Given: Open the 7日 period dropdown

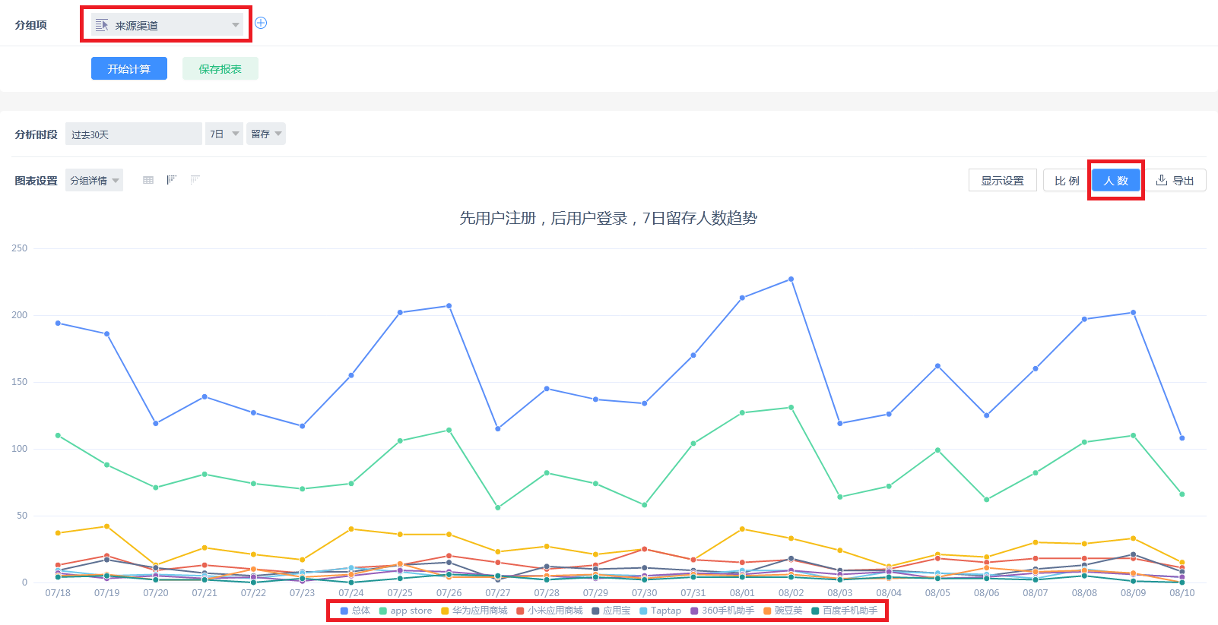Looking at the screenshot, I should [224, 134].
